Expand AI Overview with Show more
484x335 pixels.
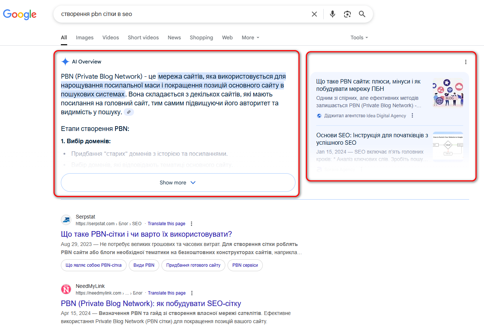178,183
